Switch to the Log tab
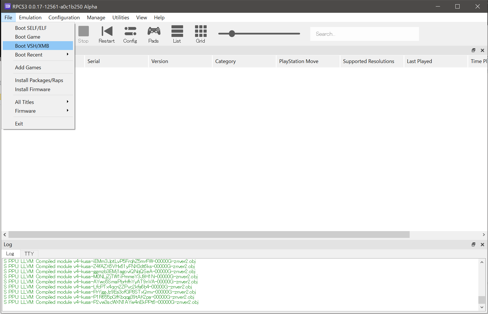This screenshot has width=488, height=314. [11, 254]
